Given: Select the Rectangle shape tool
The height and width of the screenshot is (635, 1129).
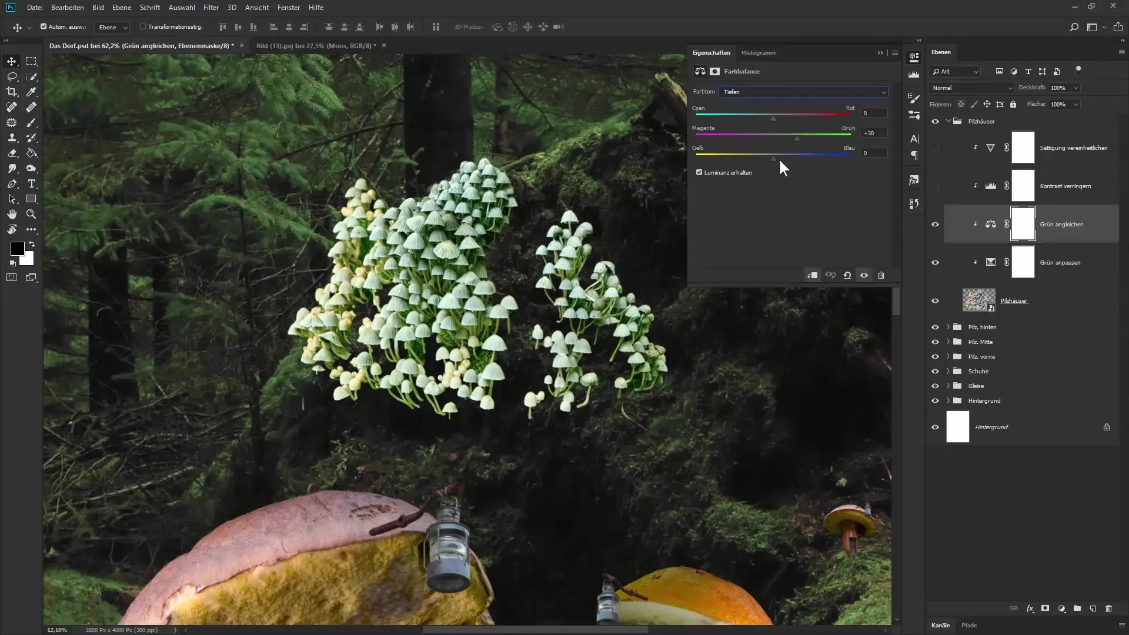Looking at the screenshot, I should 31,199.
